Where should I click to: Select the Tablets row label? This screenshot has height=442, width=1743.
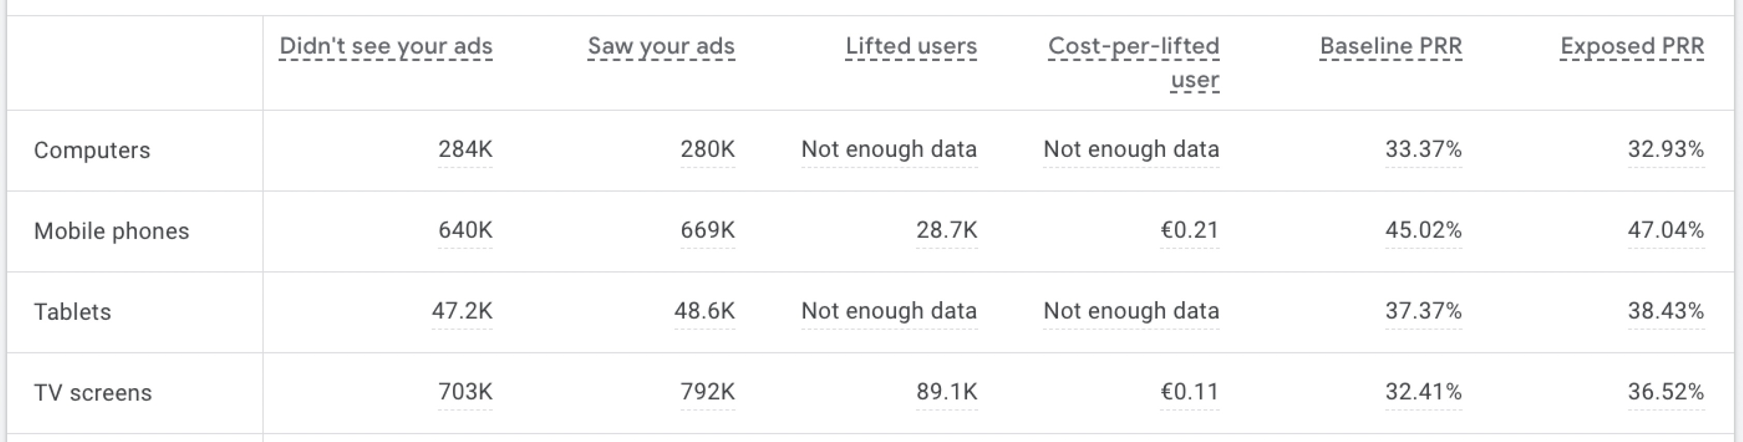point(73,312)
